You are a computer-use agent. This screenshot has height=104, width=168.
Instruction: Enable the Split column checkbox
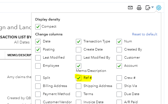pos(38,78)
